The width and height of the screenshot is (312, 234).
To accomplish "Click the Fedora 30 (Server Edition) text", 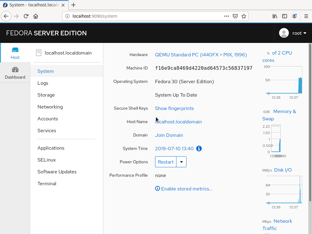I will pyautogui.click(x=184, y=82).
